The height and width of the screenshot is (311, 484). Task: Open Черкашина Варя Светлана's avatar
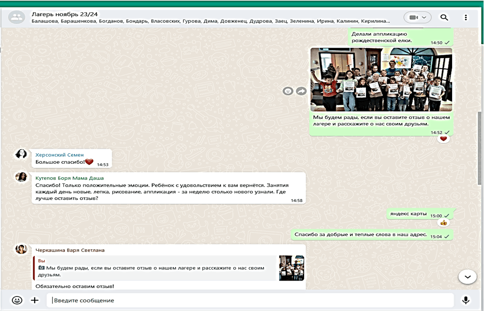point(21,249)
